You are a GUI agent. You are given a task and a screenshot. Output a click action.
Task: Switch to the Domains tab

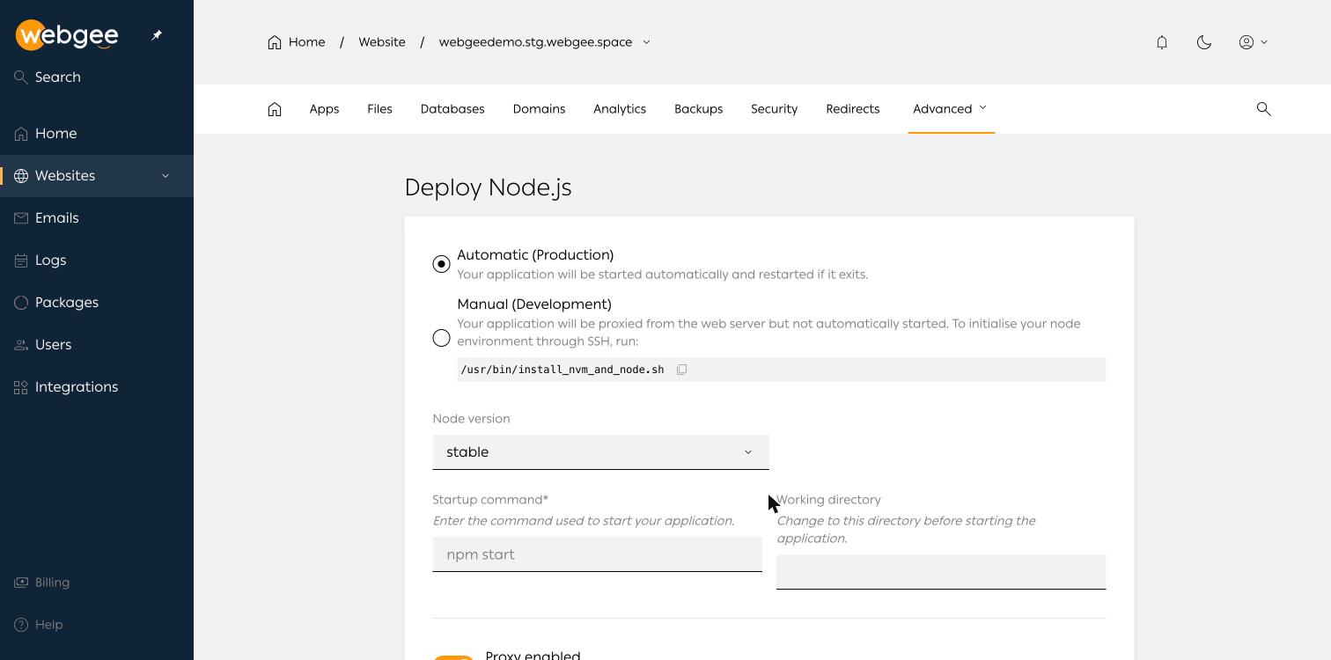(539, 109)
